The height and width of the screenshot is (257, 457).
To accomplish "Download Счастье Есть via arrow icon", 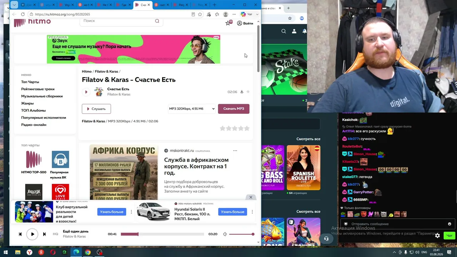I will [x=242, y=92].
